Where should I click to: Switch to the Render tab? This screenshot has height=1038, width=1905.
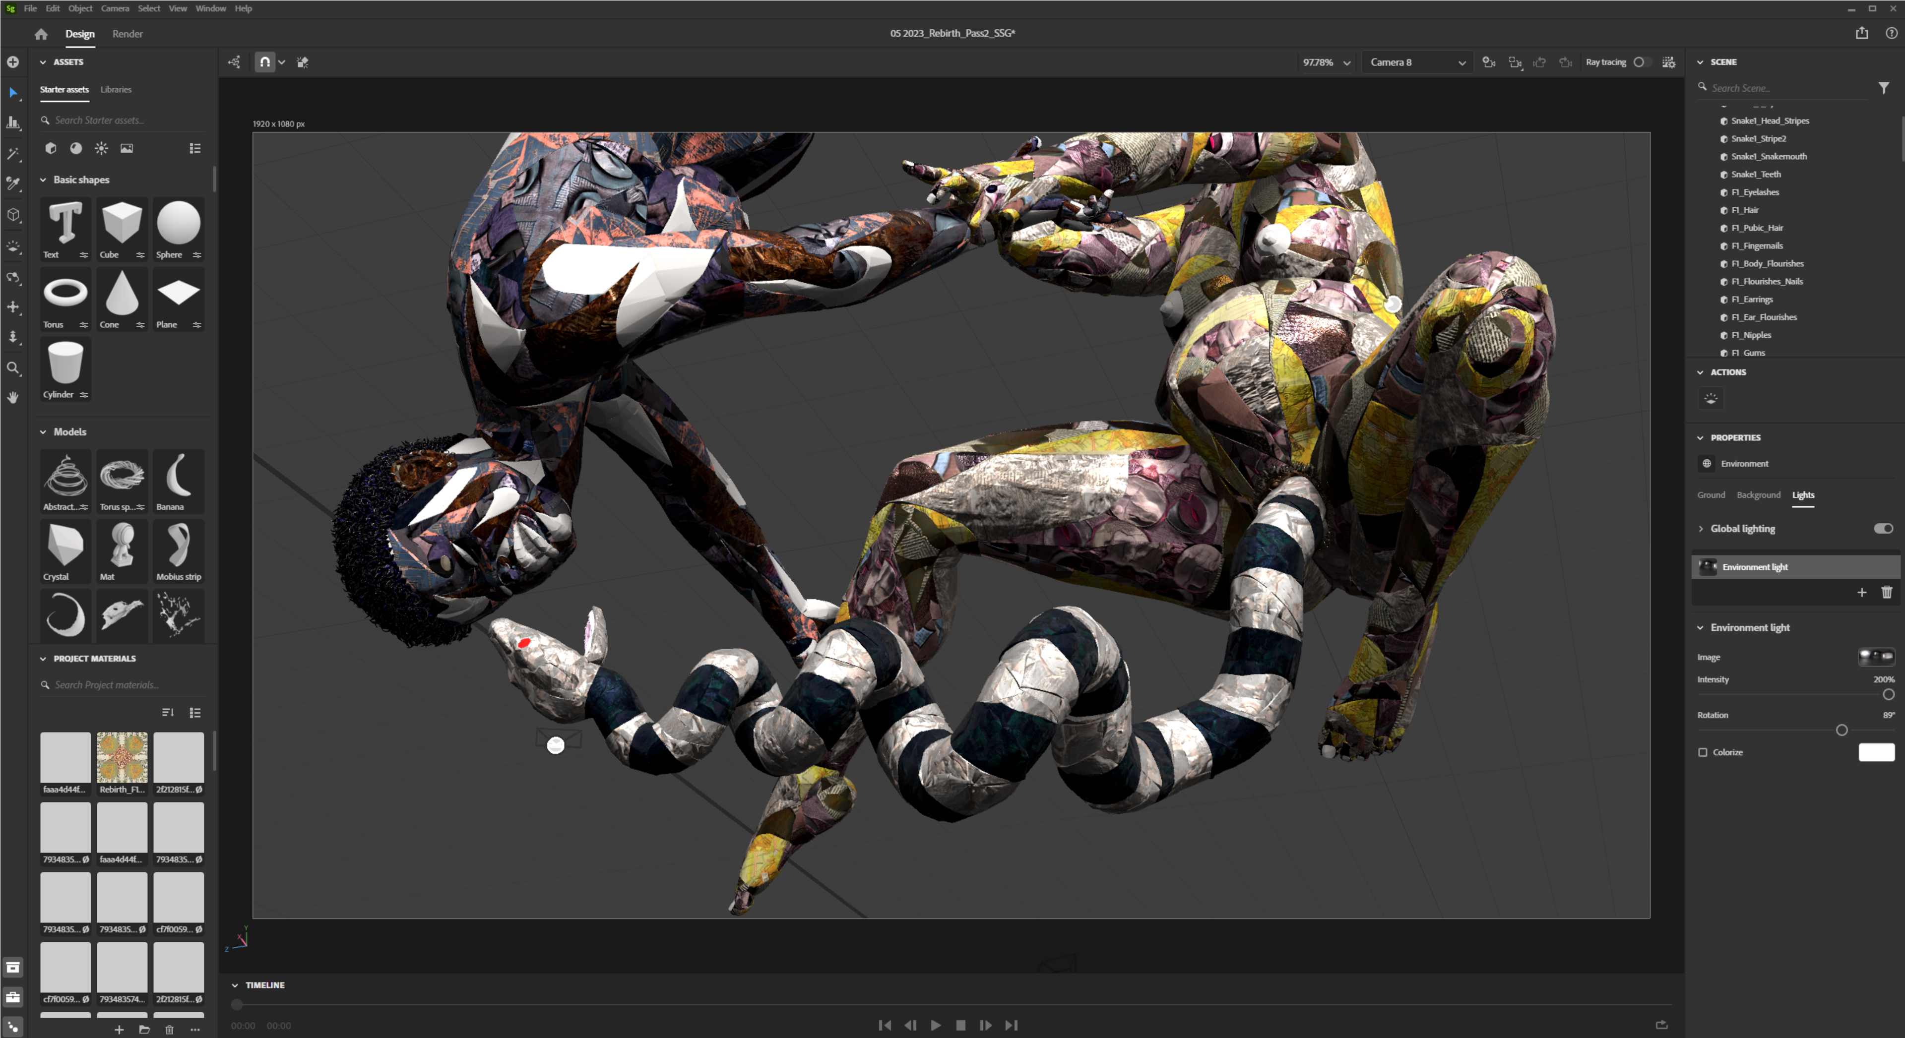pyautogui.click(x=127, y=34)
